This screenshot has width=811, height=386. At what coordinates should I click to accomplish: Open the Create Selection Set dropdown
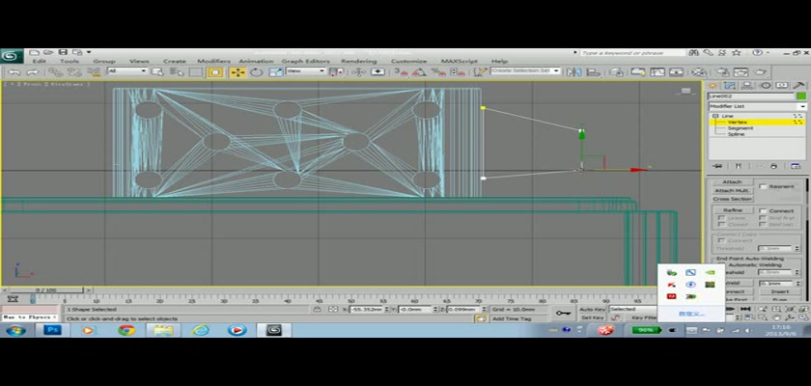(x=525, y=71)
